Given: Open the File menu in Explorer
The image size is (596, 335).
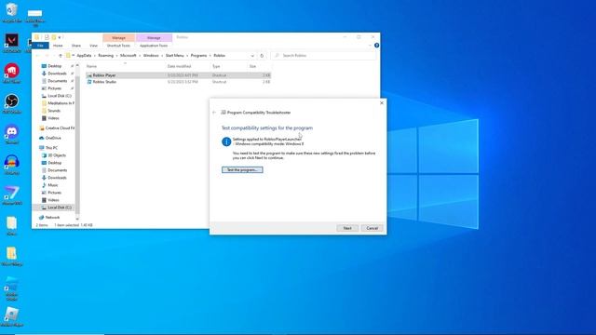Looking at the screenshot, I should coord(40,46).
